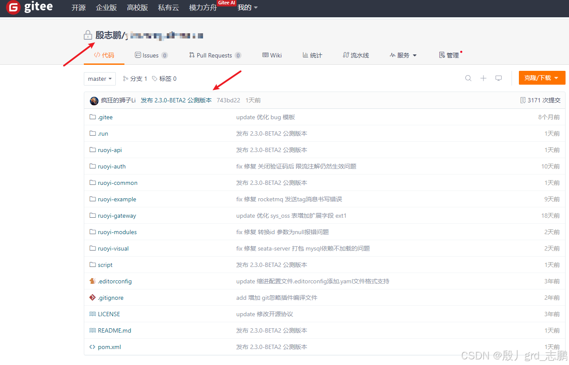Click the Gitee logo

[x=29, y=7]
